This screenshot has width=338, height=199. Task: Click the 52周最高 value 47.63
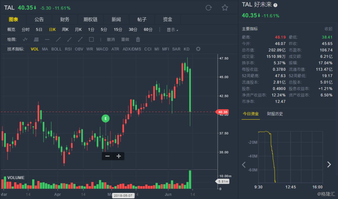tap(280, 76)
